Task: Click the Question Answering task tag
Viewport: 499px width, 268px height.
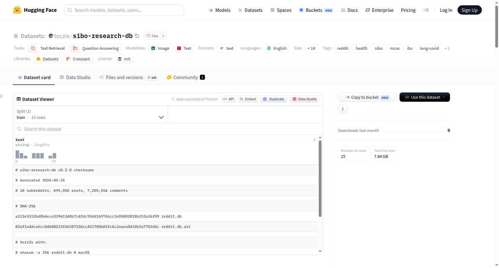Action: (x=95, y=48)
